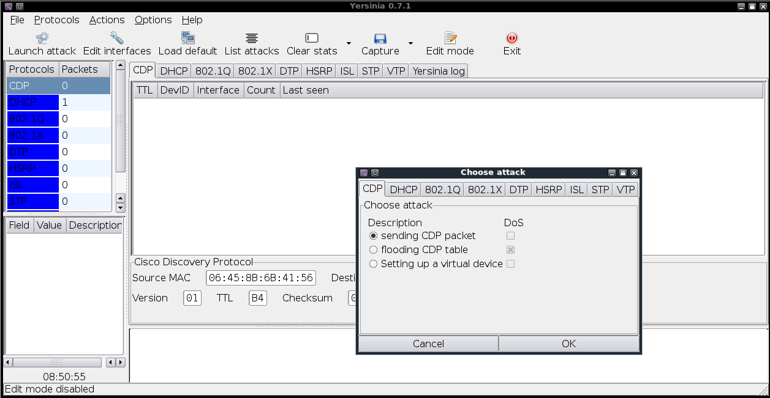Click Packets column header in protocols list
The width and height of the screenshot is (770, 398).
(x=85, y=69)
